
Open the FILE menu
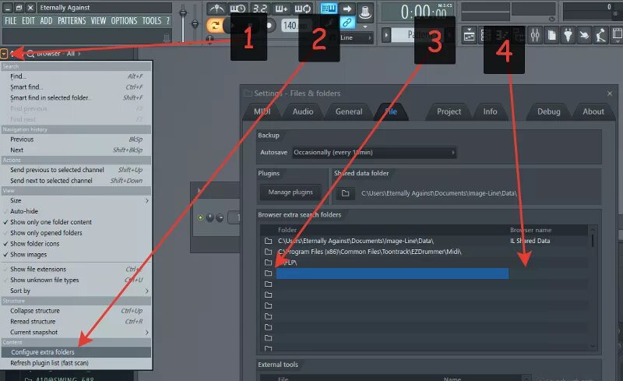11,21
